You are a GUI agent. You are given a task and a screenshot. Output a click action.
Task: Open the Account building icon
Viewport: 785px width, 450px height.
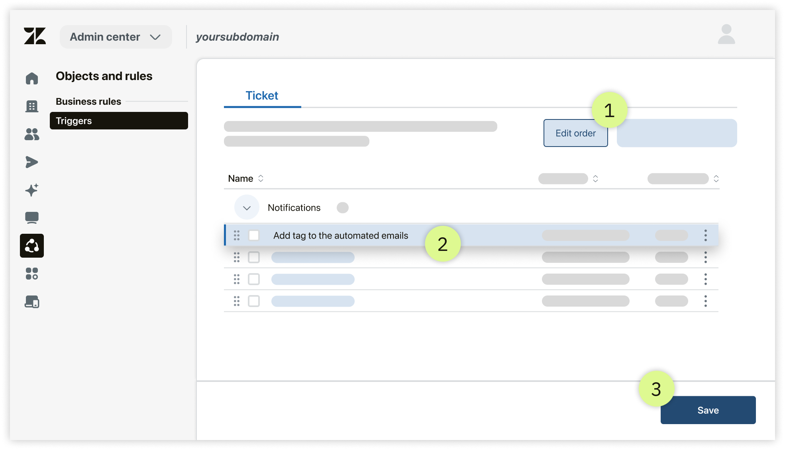pos(32,106)
